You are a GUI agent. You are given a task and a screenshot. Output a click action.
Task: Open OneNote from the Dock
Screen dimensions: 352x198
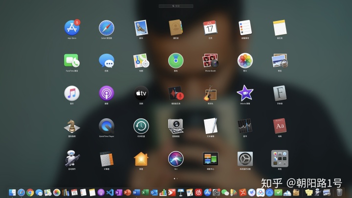tap(119, 193)
